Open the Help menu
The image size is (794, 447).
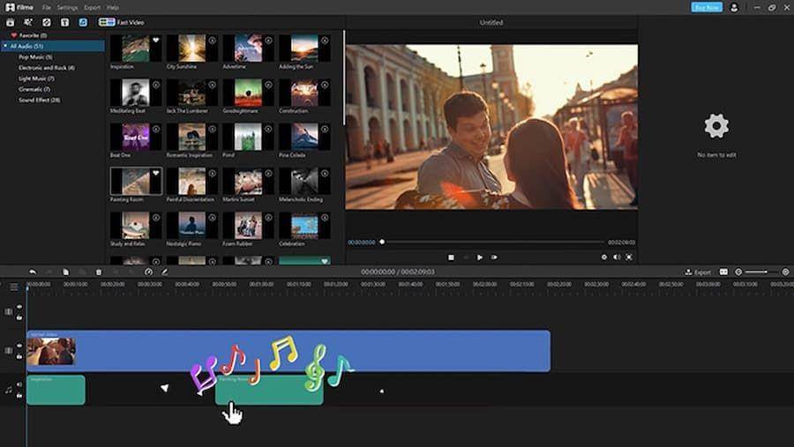(113, 8)
